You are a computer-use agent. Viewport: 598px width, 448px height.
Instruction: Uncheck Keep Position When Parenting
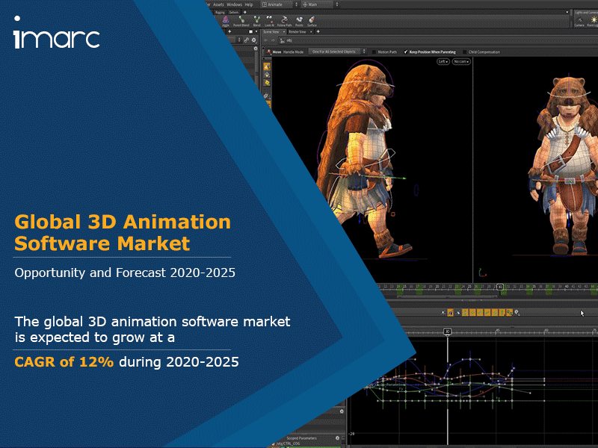coord(405,52)
